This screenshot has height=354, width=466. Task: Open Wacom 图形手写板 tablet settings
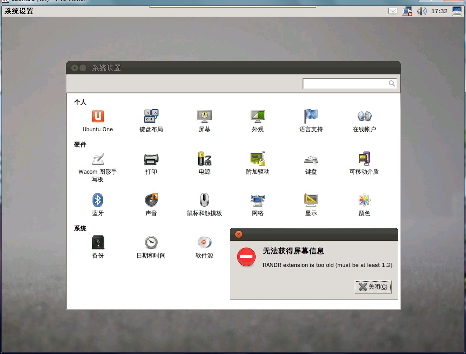(x=98, y=167)
